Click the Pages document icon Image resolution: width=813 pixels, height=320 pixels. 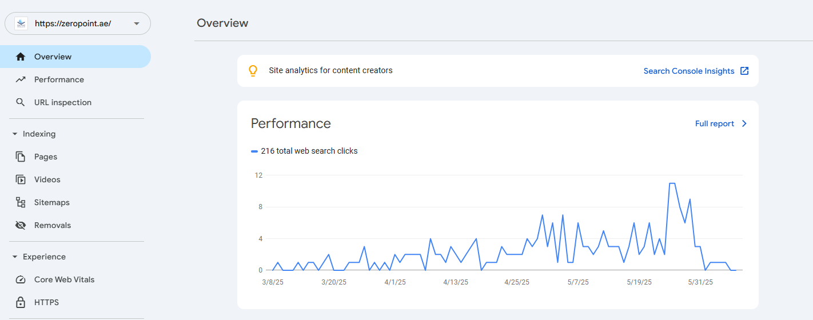click(x=21, y=157)
